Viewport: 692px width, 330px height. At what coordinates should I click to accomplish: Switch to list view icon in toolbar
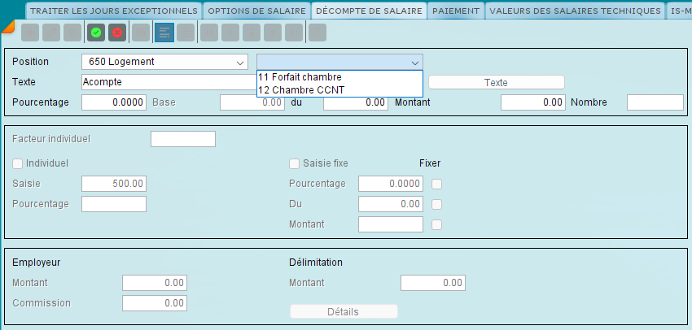click(x=186, y=33)
